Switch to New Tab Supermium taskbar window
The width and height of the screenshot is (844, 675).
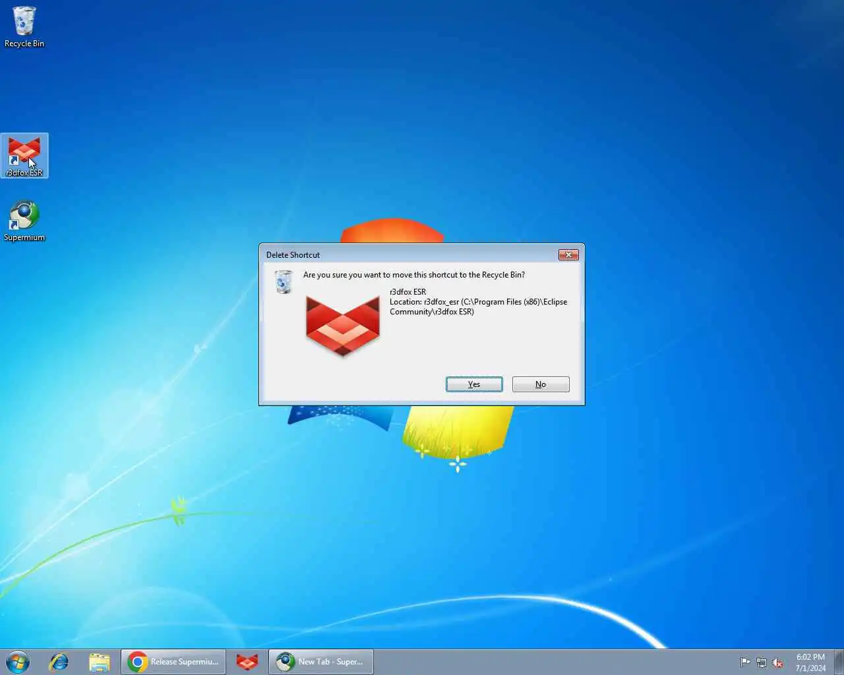pyautogui.click(x=321, y=662)
